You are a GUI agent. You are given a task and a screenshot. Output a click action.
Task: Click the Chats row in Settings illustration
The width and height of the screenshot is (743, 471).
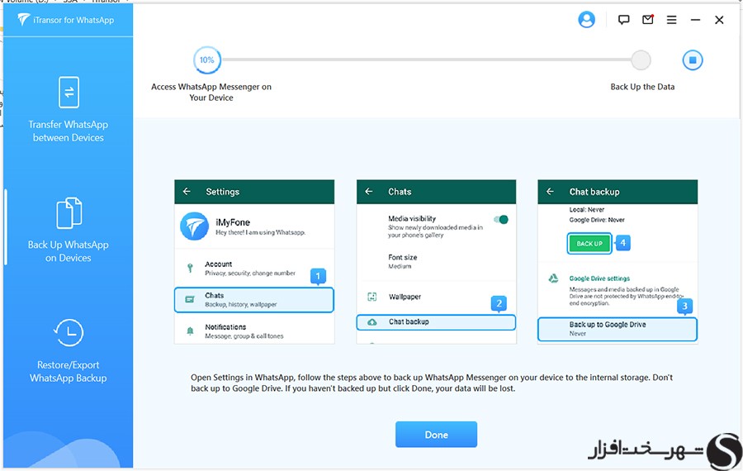[254, 300]
